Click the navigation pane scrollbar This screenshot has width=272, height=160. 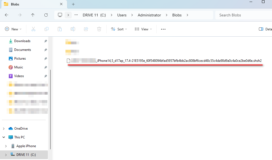pyautogui.click(x=50, y=109)
